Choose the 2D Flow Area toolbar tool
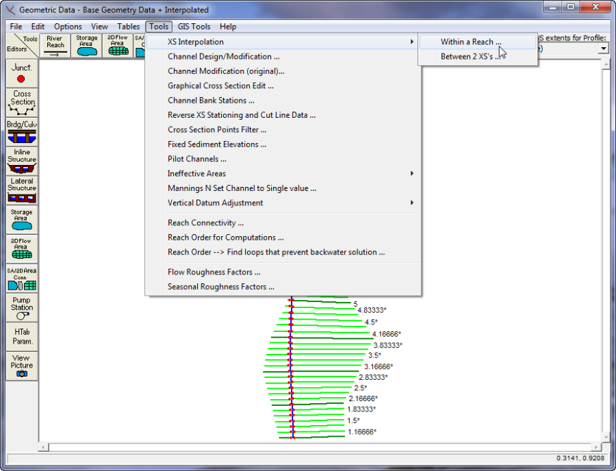 click(117, 45)
